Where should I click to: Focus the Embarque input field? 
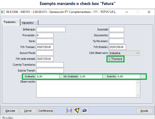pyautogui.click(x=51, y=29)
